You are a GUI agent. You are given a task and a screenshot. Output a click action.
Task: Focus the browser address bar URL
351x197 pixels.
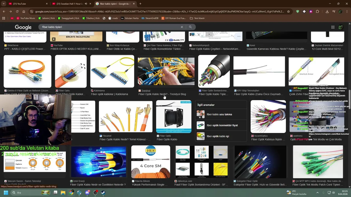coord(159,11)
